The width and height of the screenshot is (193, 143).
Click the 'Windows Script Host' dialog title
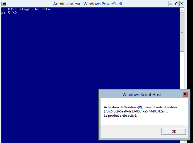pyautogui.click(x=142, y=95)
